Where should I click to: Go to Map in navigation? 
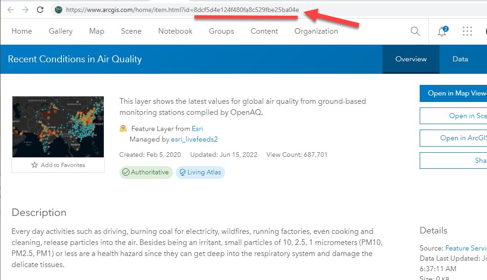tap(96, 31)
